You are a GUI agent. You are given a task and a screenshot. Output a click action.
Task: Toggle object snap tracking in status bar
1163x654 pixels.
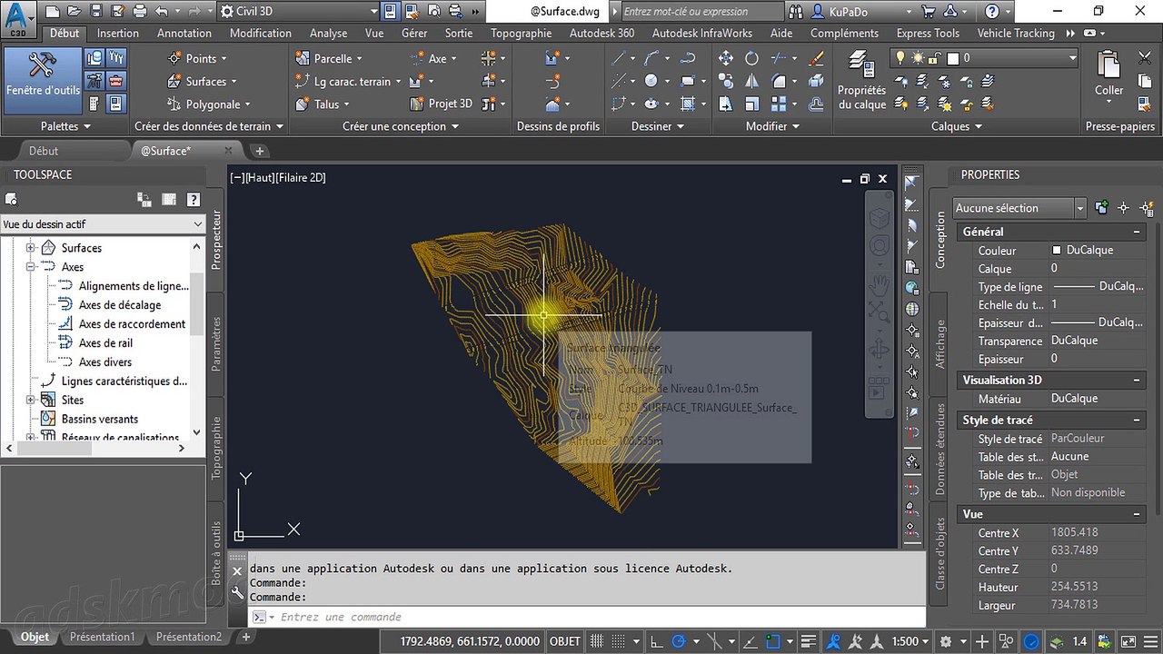750,641
